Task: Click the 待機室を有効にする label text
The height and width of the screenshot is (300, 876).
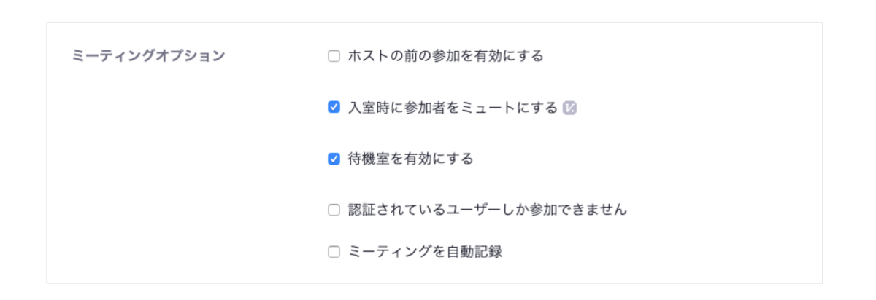Action: tap(411, 159)
